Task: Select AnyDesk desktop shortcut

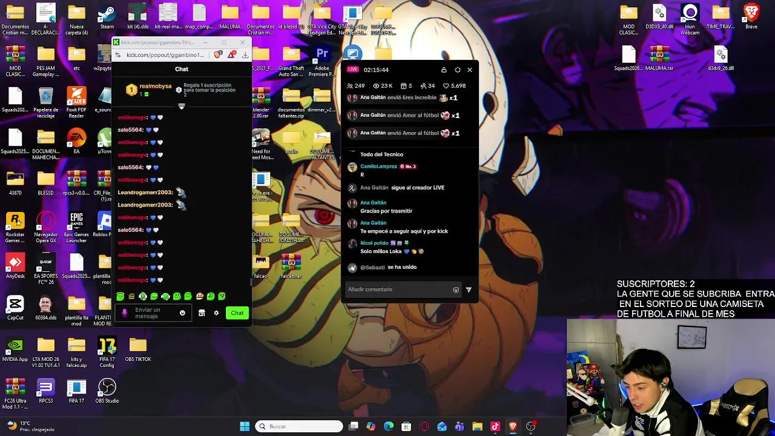Action: point(15,266)
